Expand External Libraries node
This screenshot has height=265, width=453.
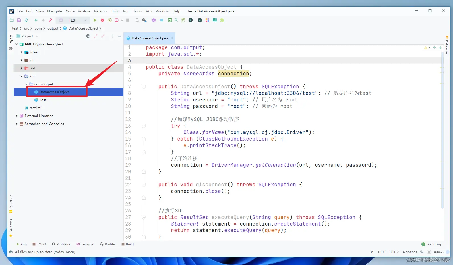click(16, 116)
